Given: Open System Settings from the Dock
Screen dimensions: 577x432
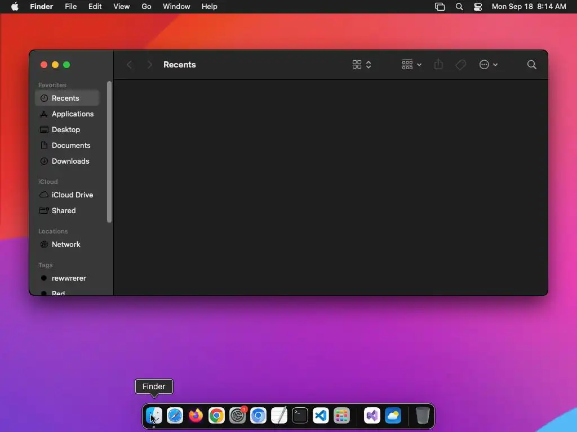Looking at the screenshot, I should [237, 416].
